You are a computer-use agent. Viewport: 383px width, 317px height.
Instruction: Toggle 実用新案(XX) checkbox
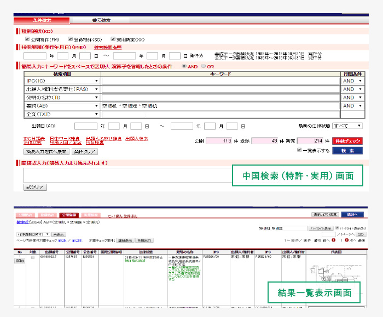(113, 39)
